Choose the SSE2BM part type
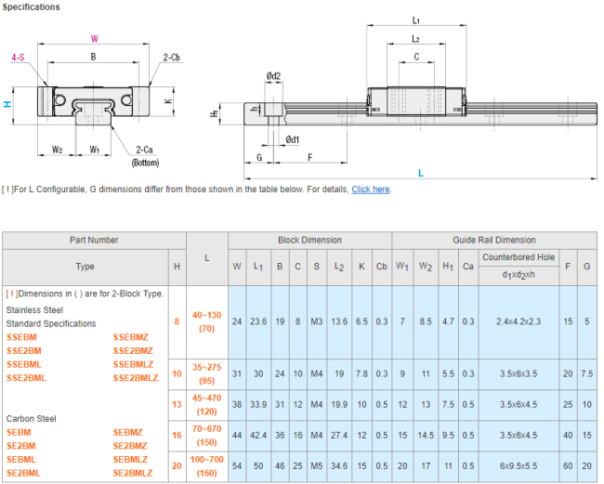 pos(25,351)
